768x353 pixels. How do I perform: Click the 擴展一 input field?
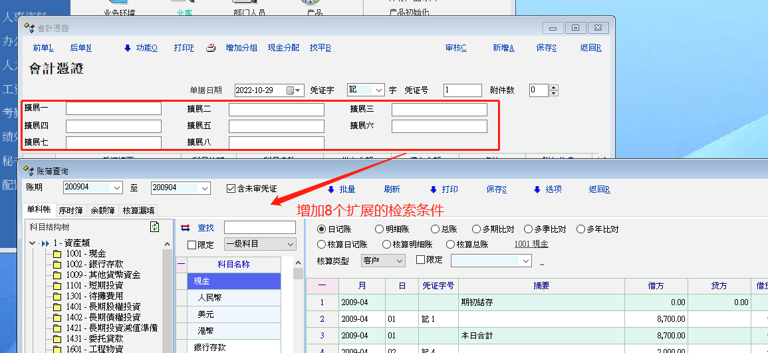click(113, 108)
